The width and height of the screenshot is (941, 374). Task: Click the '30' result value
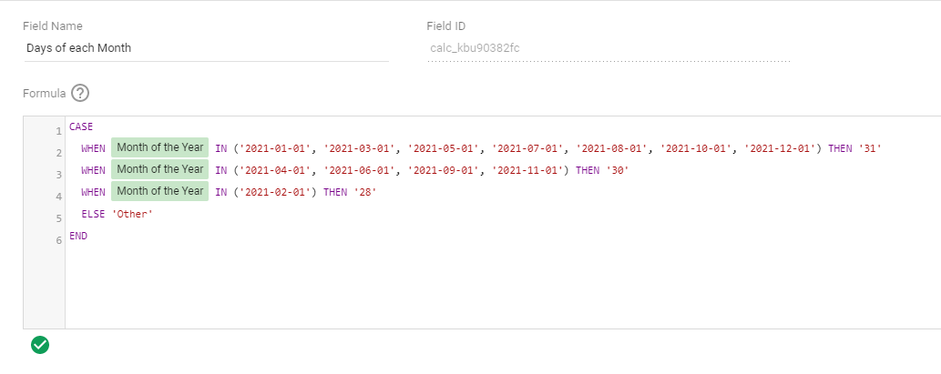tap(618, 170)
